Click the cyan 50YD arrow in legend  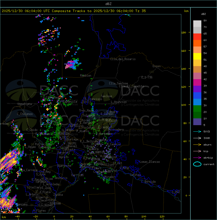[x=197, y=131]
